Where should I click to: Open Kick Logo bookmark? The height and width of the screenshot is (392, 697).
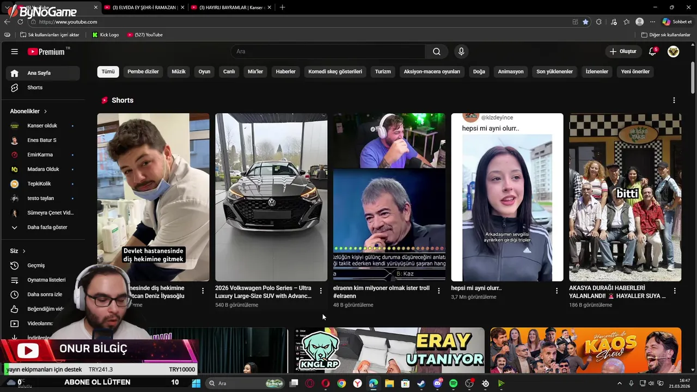click(106, 35)
